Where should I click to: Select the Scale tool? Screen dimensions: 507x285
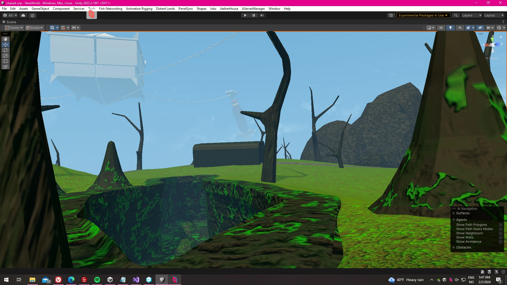point(6,56)
